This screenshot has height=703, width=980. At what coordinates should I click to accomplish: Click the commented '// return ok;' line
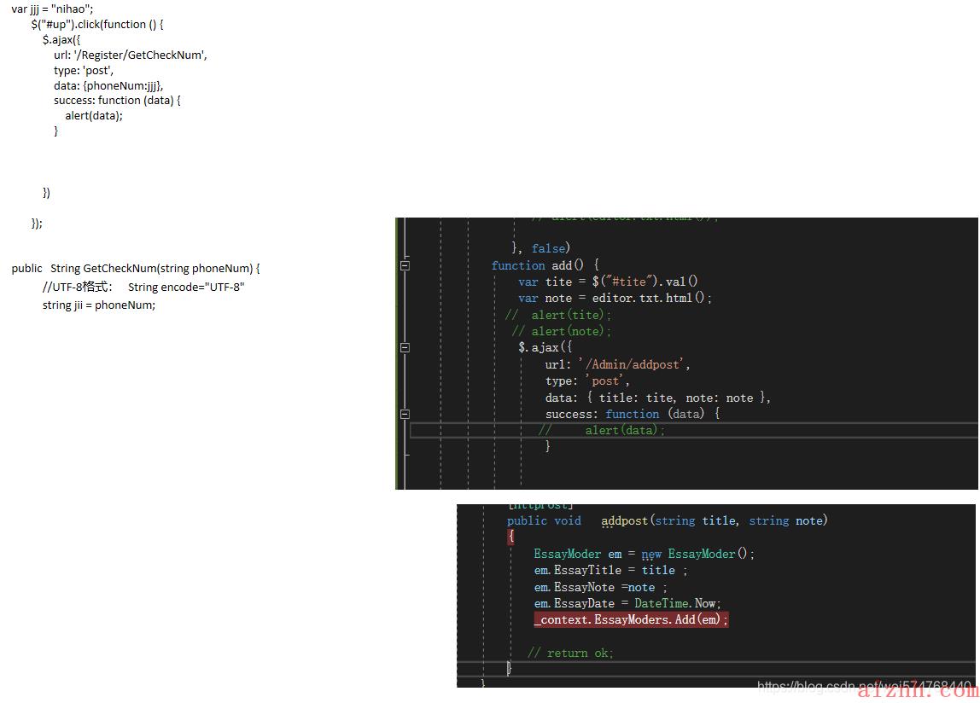pos(570,653)
